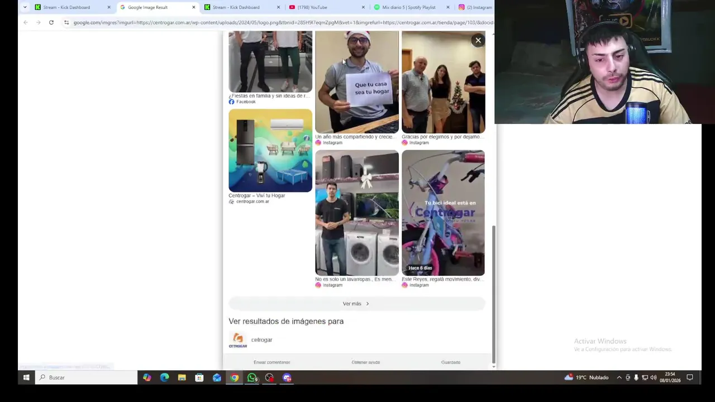This screenshot has height=402, width=715.
Task: Open the 'Tu bici ideal está en Centrogar' thumbnail
Action: (x=443, y=213)
